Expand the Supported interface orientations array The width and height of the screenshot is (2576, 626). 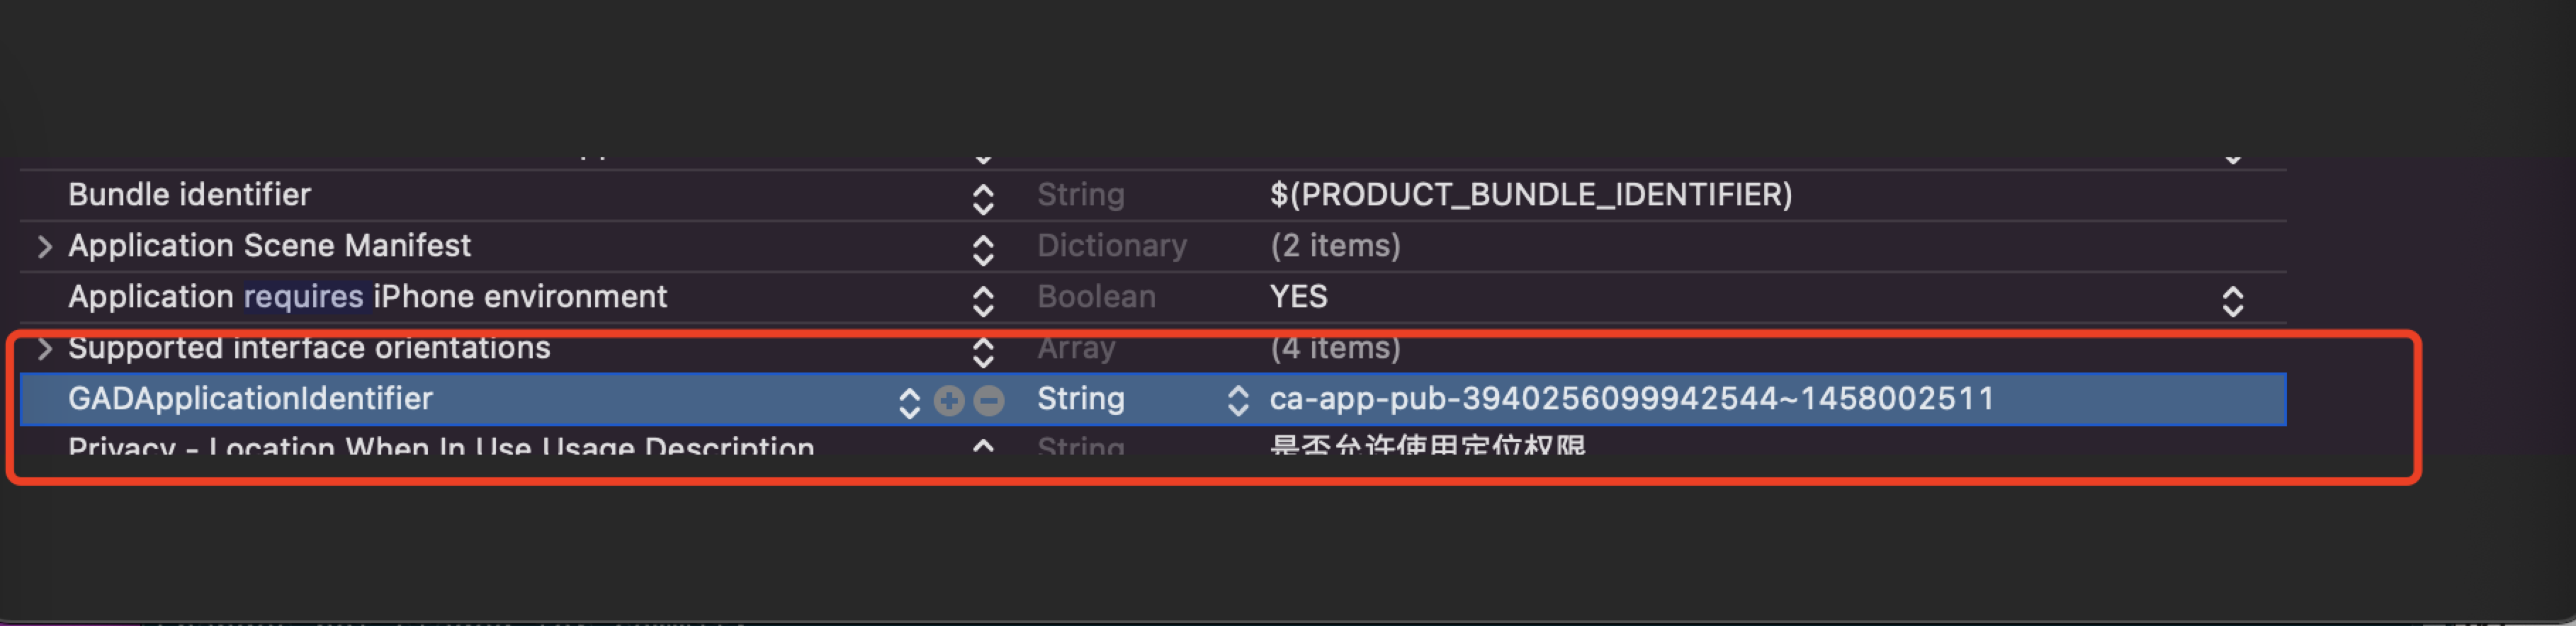pyautogui.click(x=44, y=348)
